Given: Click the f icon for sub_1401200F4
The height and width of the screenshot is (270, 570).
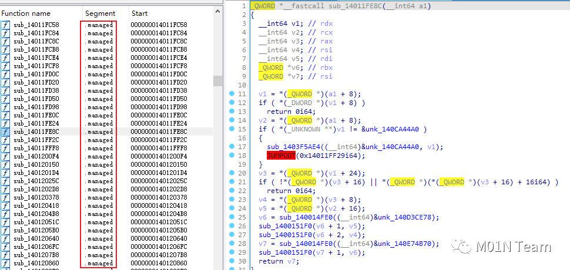Looking at the screenshot, I should pyautogui.click(x=6, y=157).
